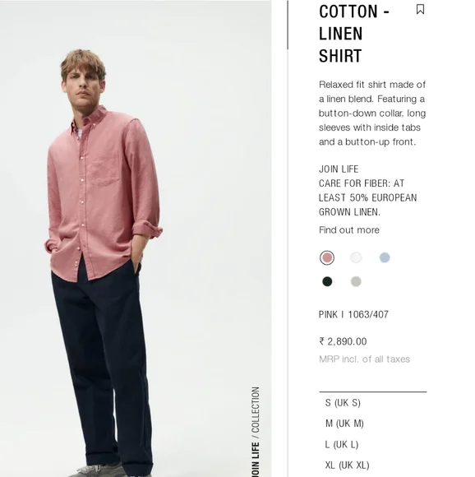
Task: Click the JOIN LIFE care for fiber text
Action: tap(367, 191)
